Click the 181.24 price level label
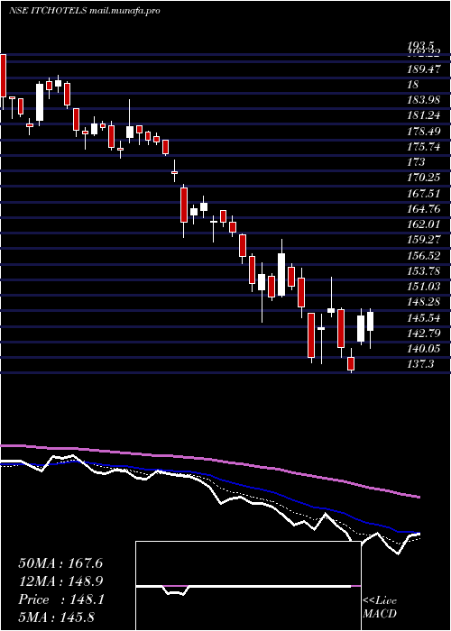This screenshot has height=631, width=451. tap(424, 116)
